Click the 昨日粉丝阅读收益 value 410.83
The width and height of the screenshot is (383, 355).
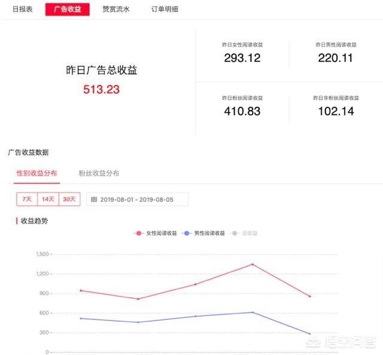click(x=242, y=111)
